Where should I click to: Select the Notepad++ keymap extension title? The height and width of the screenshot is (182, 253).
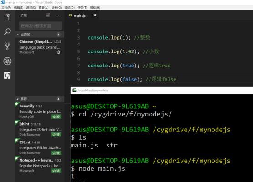pyautogui.click(x=36, y=160)
